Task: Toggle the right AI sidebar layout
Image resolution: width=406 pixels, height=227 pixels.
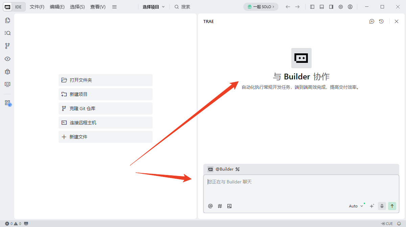Action: [x=331, y=7]
